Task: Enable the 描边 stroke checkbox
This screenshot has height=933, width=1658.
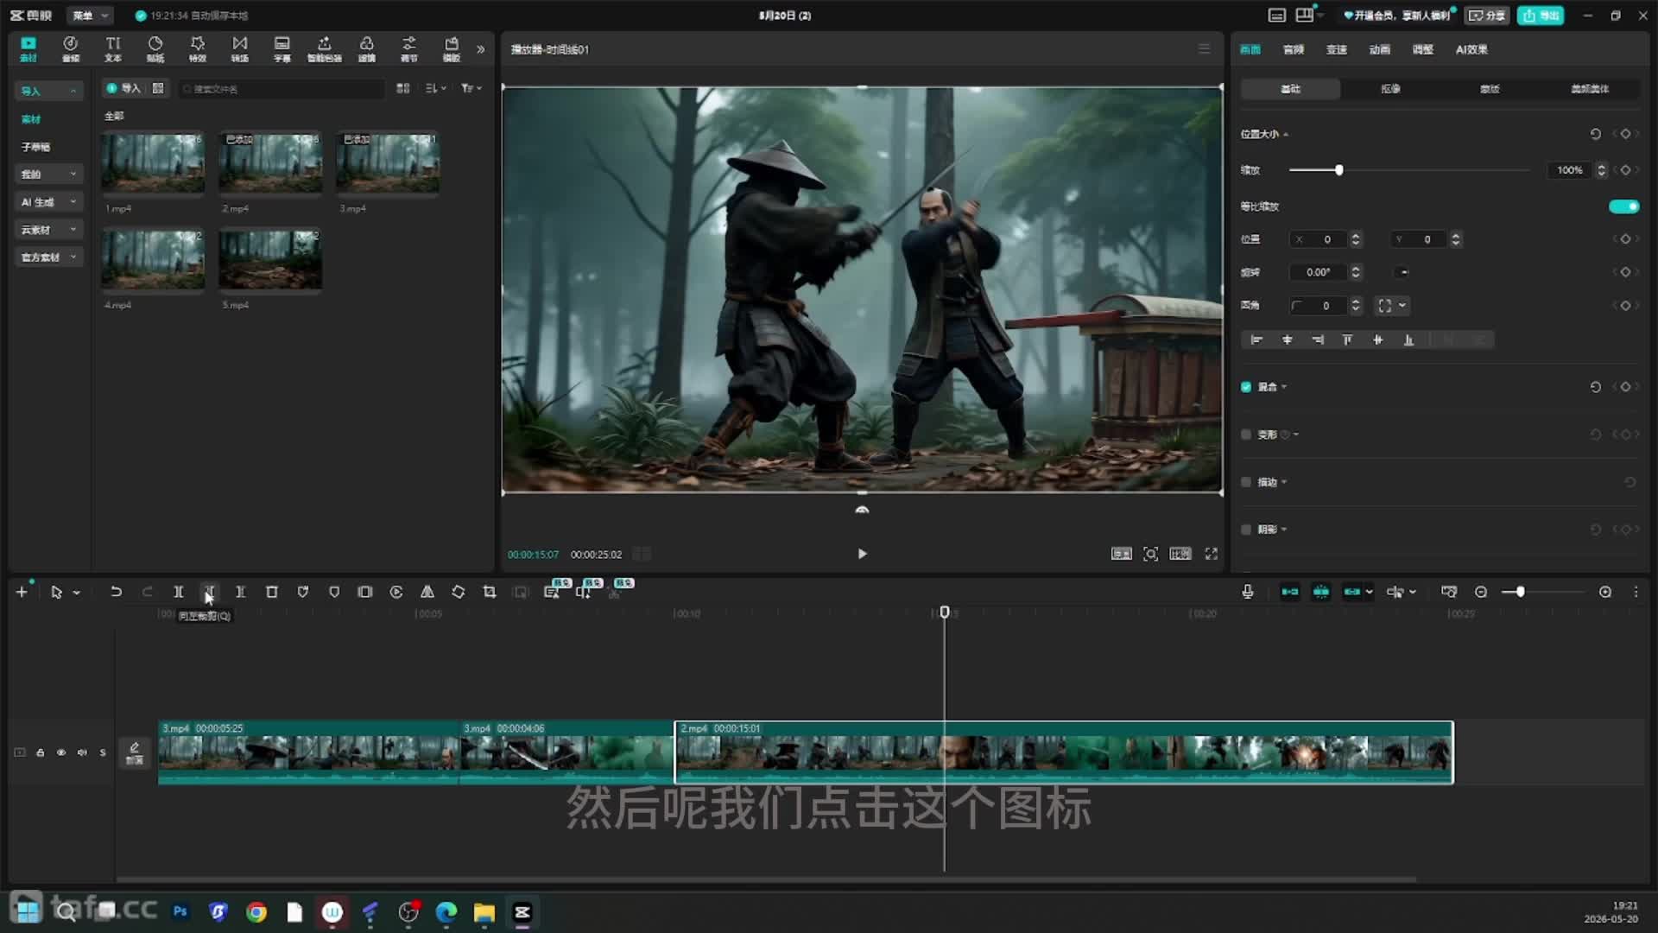Action: (1246, 482)
